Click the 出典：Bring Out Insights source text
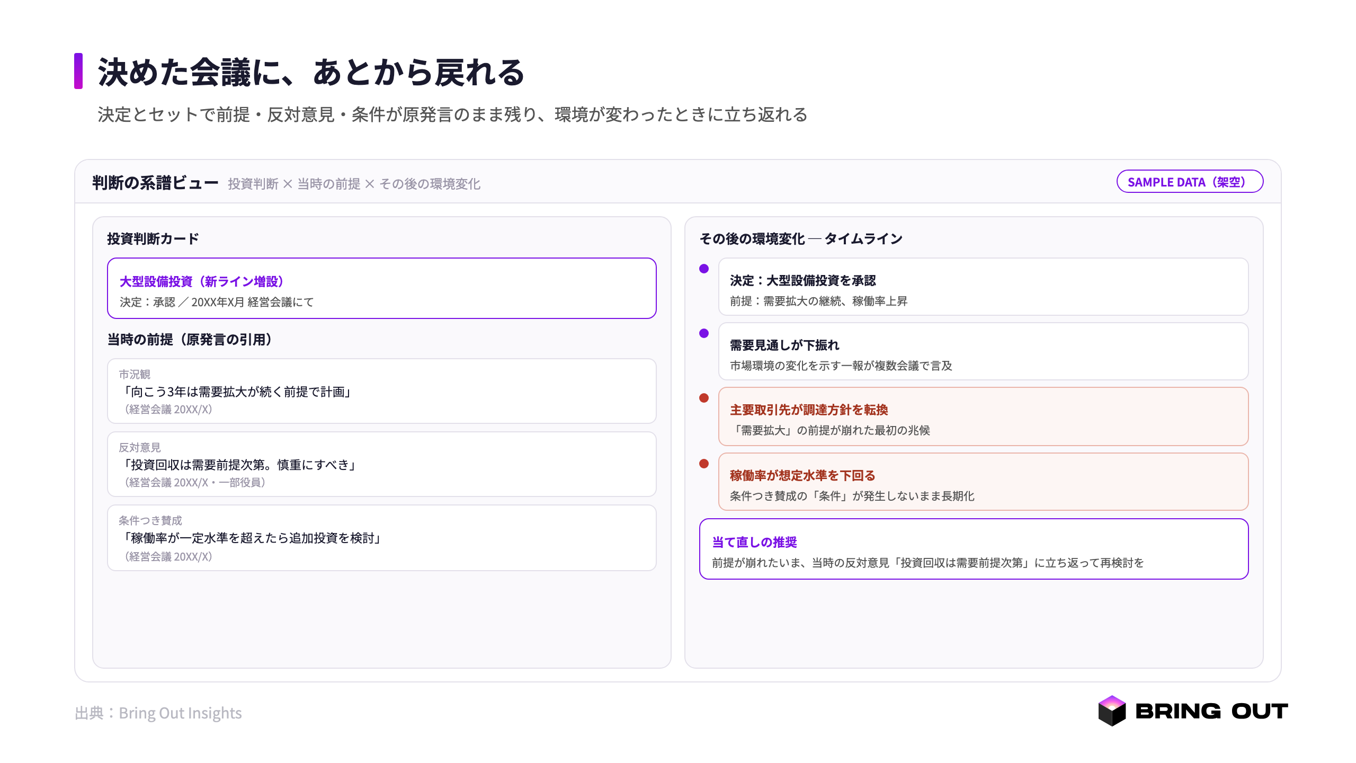 coord(158,713)
